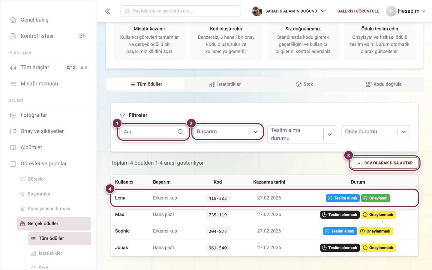Click the Ara filter input field

coord(153,132)
